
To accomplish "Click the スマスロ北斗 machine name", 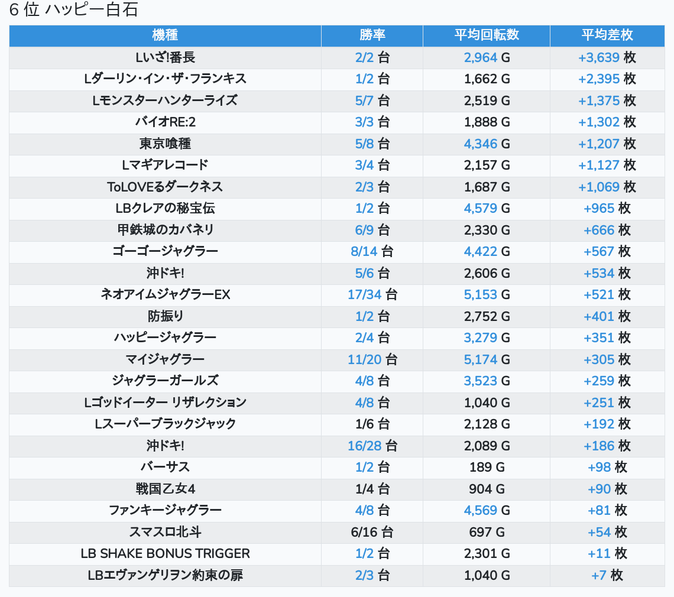I will coord(165,532).
